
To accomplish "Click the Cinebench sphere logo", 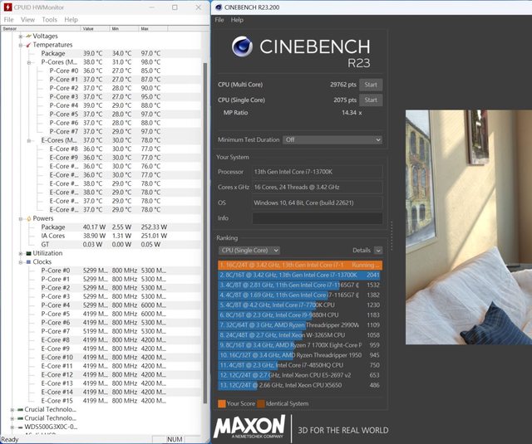I will pos(242,48).
